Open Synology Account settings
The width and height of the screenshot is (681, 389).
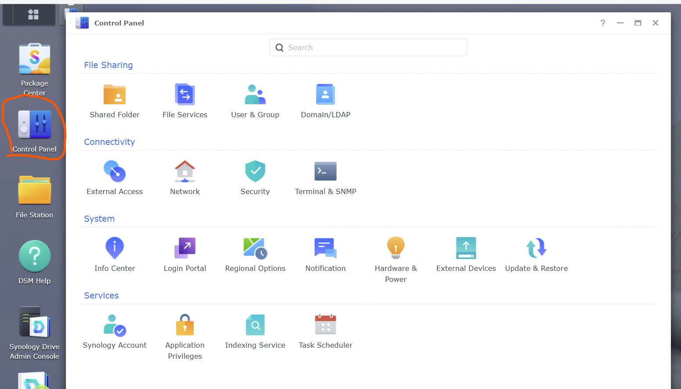point(115,331)
